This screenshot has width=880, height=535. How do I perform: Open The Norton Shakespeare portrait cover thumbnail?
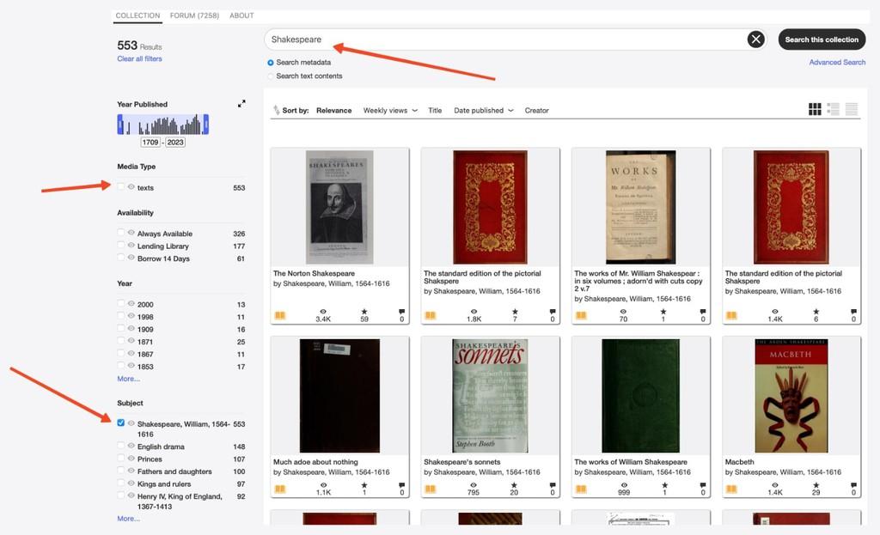pyautogui.click(x=339, y=207)
